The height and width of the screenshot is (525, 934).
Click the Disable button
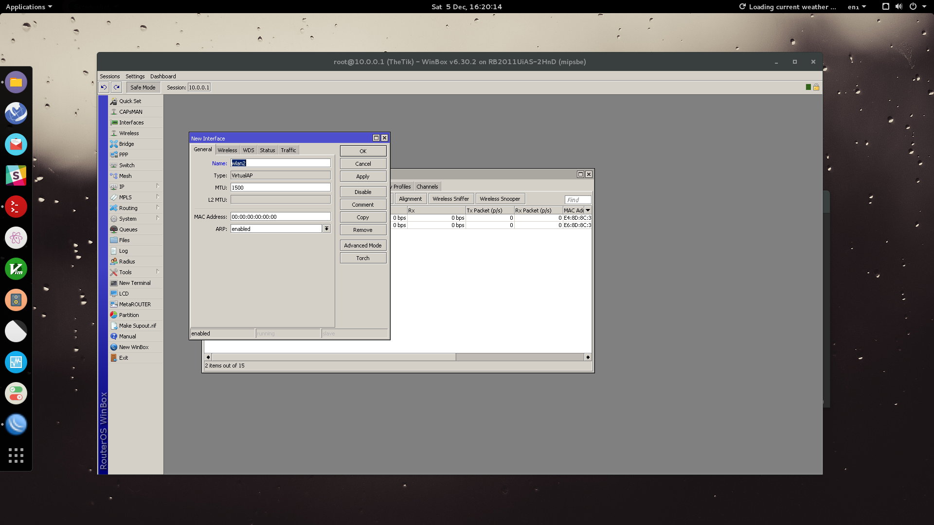pos(362,192)
